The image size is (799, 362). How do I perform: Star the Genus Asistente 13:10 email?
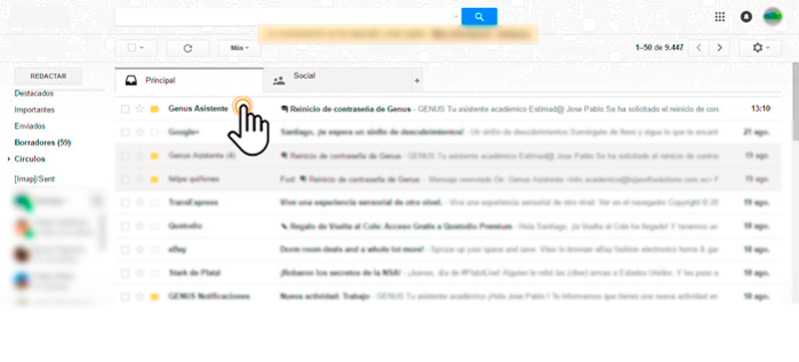(x=140, y=109)
